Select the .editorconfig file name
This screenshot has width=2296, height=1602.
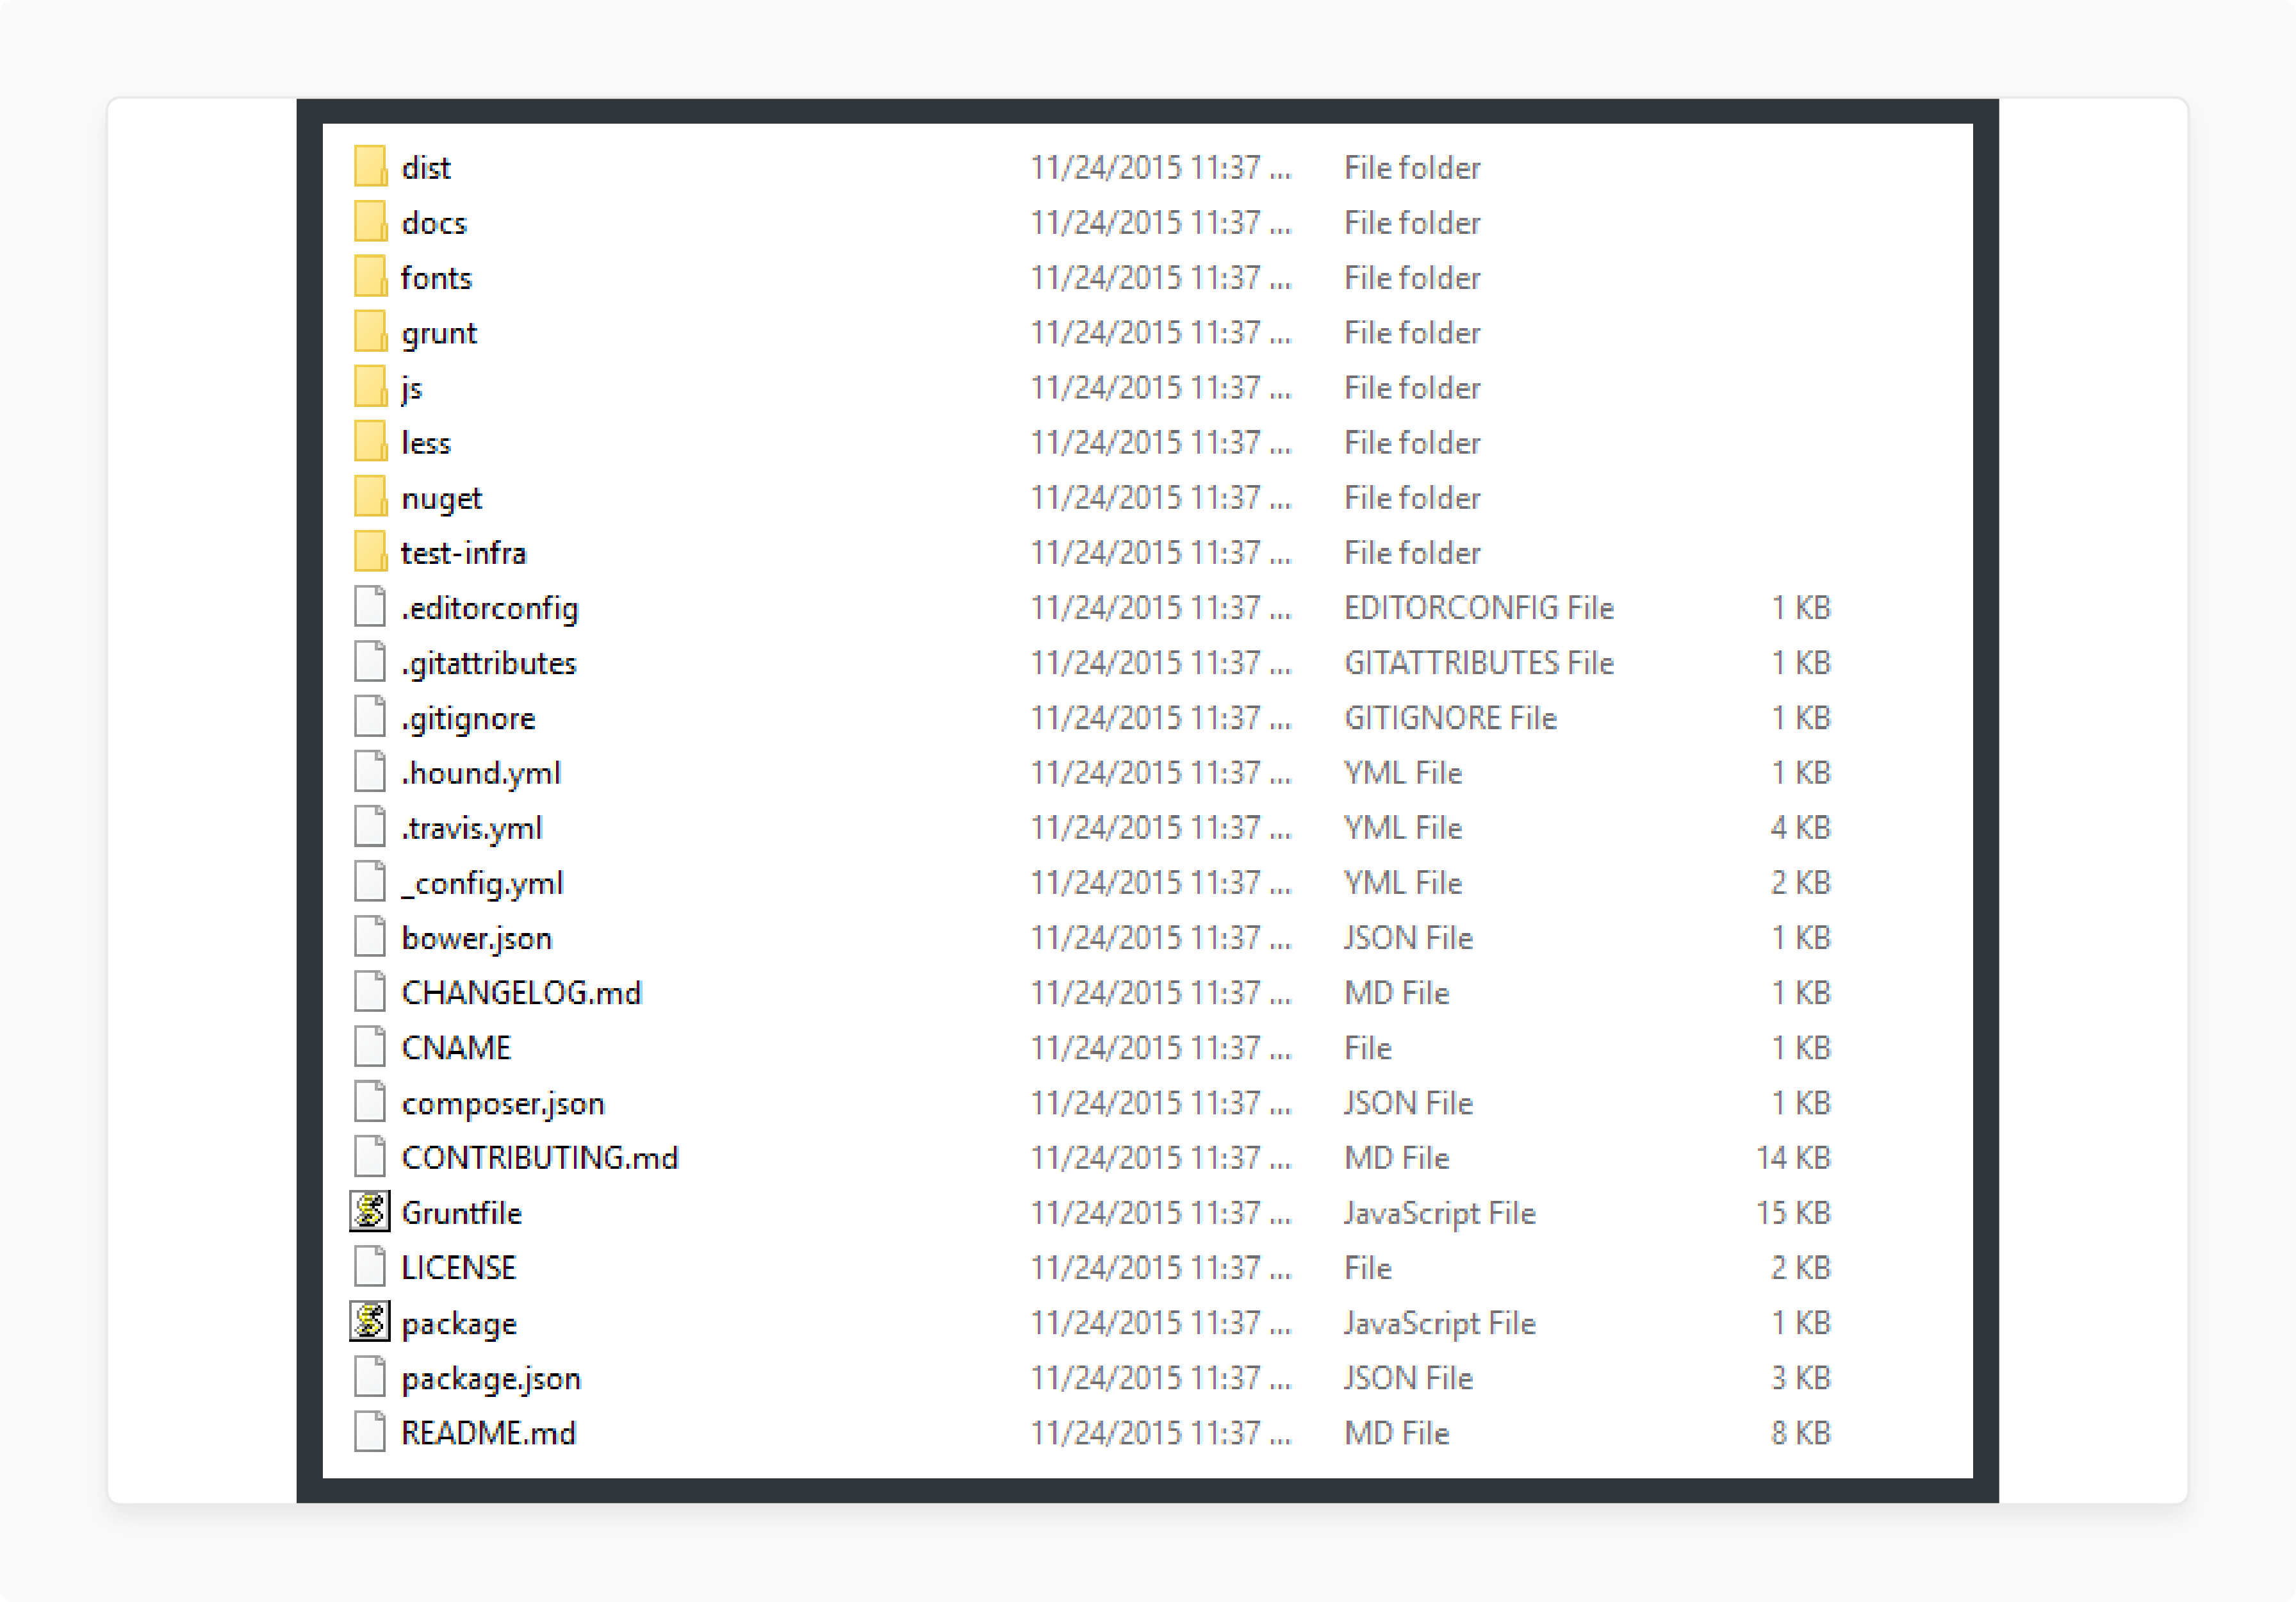(490, 608)
